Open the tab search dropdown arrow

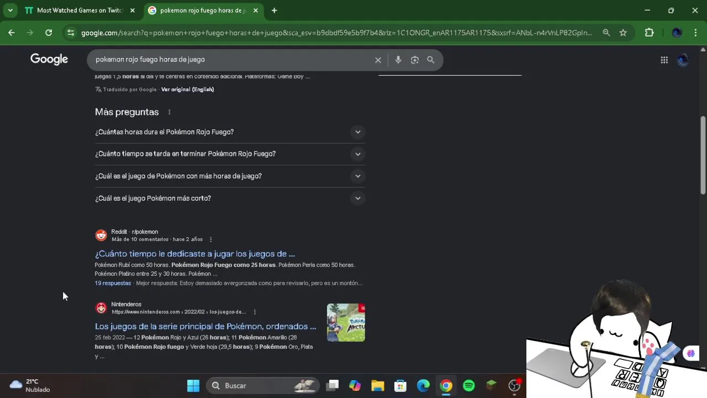coord(10,11)
